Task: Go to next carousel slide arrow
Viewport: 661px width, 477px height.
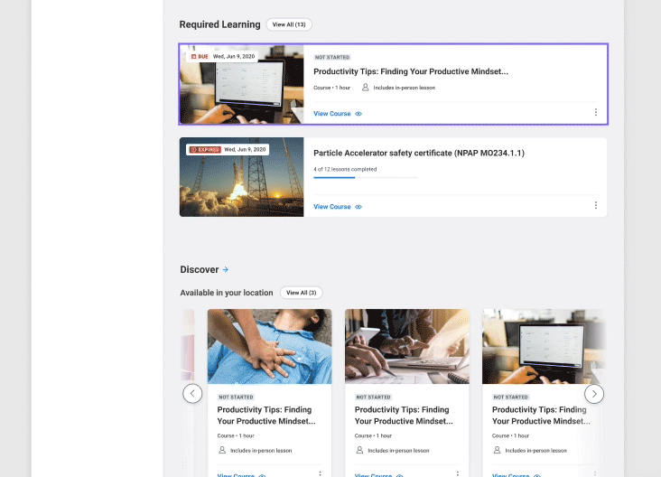Action: click(594, 394)
